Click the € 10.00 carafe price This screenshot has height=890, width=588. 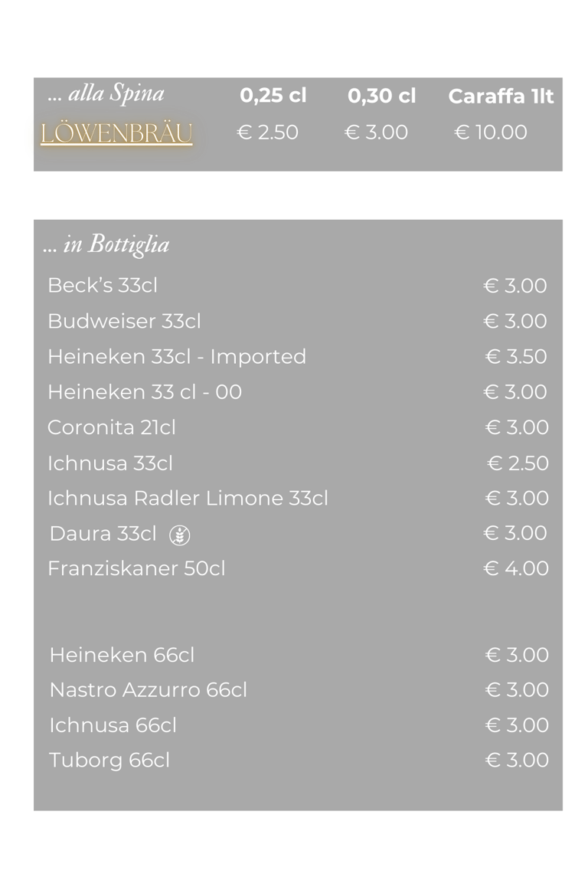491,133
